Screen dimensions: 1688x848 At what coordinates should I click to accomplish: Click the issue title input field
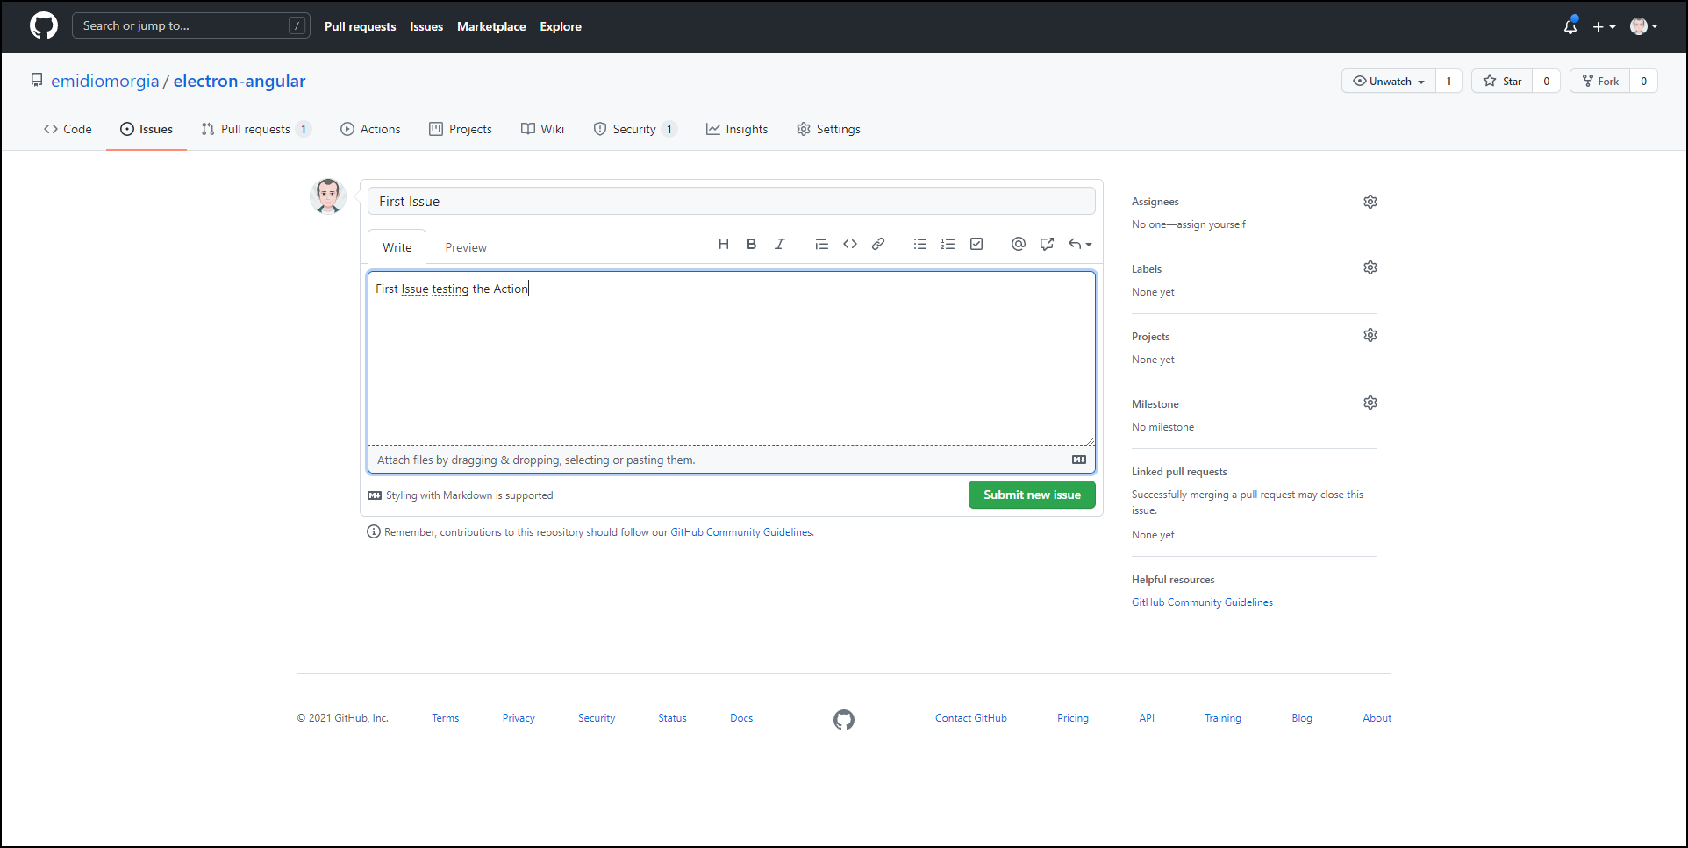(731, 201)
